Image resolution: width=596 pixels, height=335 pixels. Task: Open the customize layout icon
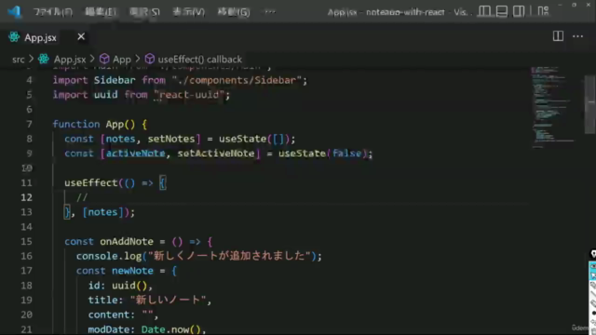point(544,11)
